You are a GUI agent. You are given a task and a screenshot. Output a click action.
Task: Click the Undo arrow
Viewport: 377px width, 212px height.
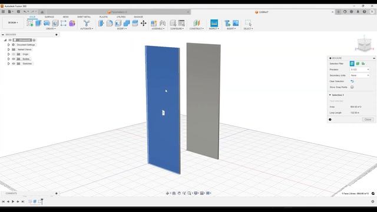[x=25, y=12]
